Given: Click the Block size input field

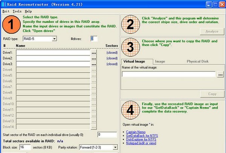Looking at the screenshot, I should coord(25,147).
